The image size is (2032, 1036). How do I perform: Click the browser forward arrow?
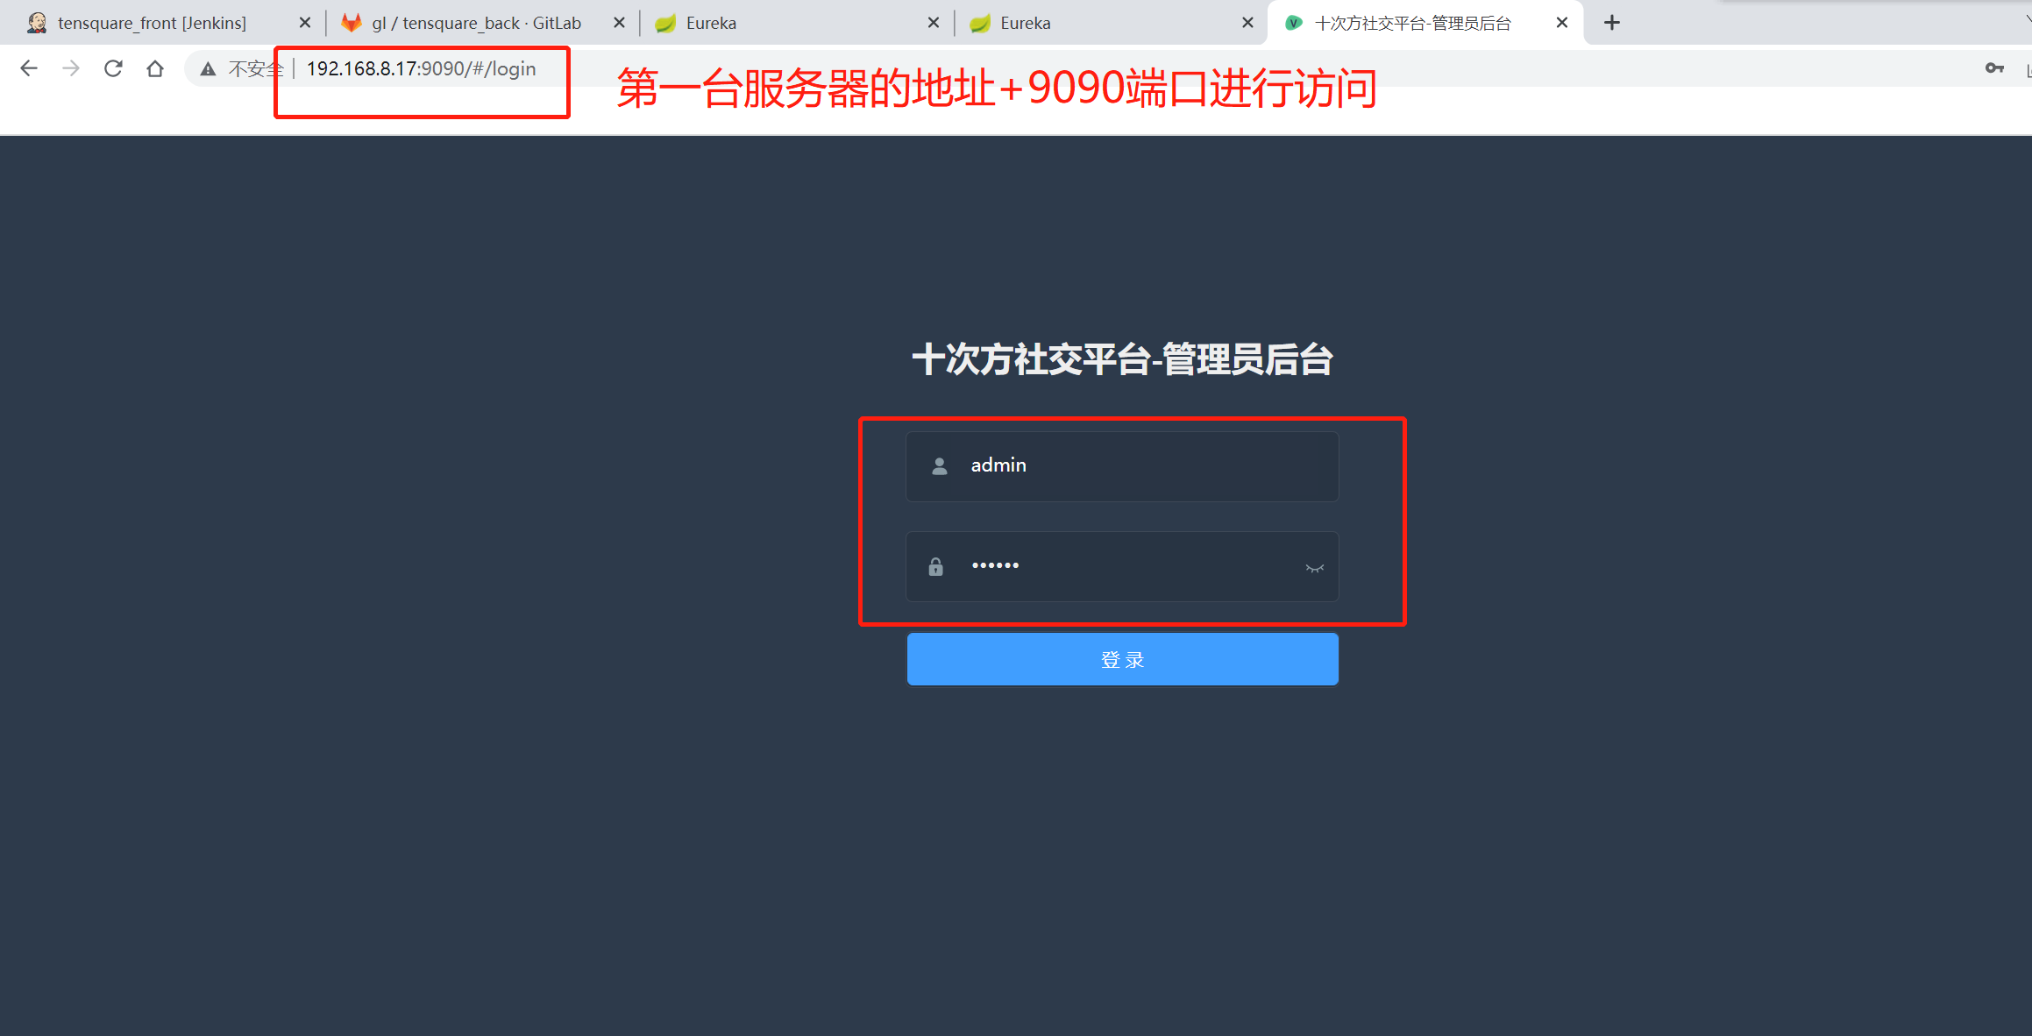(x=71, y=68)
